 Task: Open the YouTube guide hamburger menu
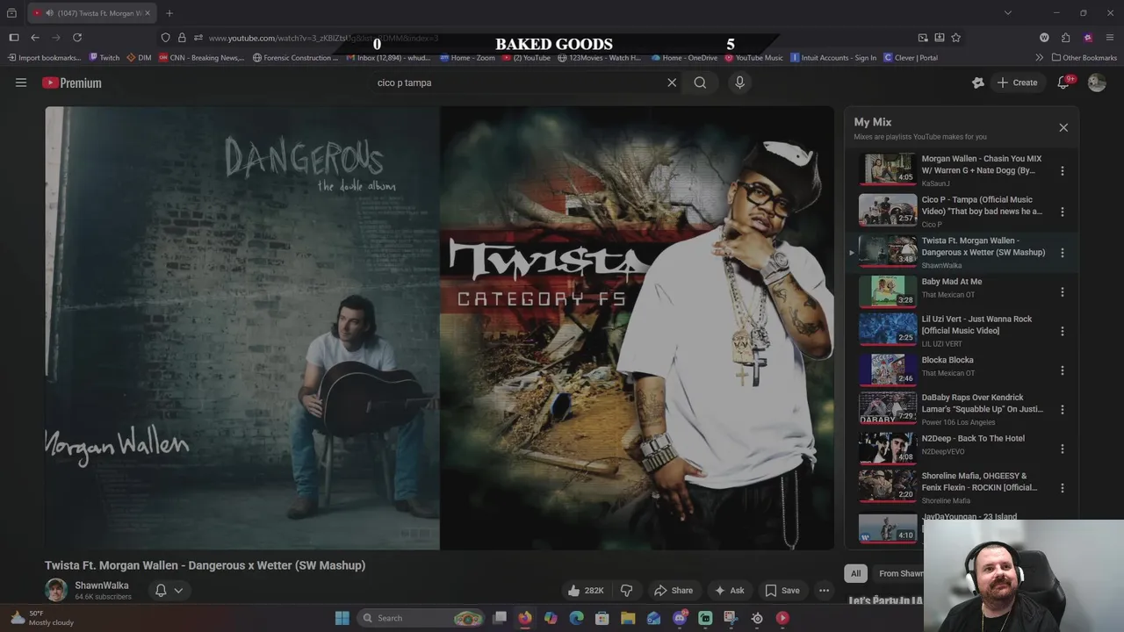click(x=21, y=83)
